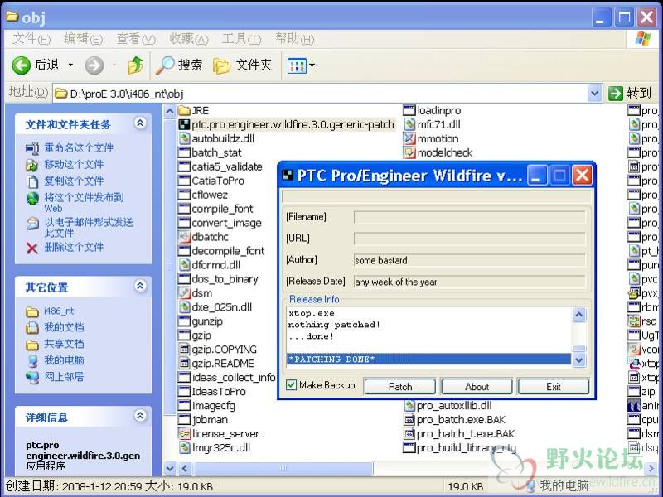Open 共享文档 shared documents
Screen dimensions: 663x497
[64, 344]
